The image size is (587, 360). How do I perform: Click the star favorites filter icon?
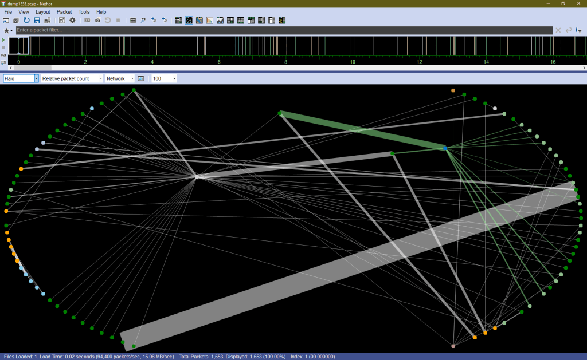click(x=7, y=30)
